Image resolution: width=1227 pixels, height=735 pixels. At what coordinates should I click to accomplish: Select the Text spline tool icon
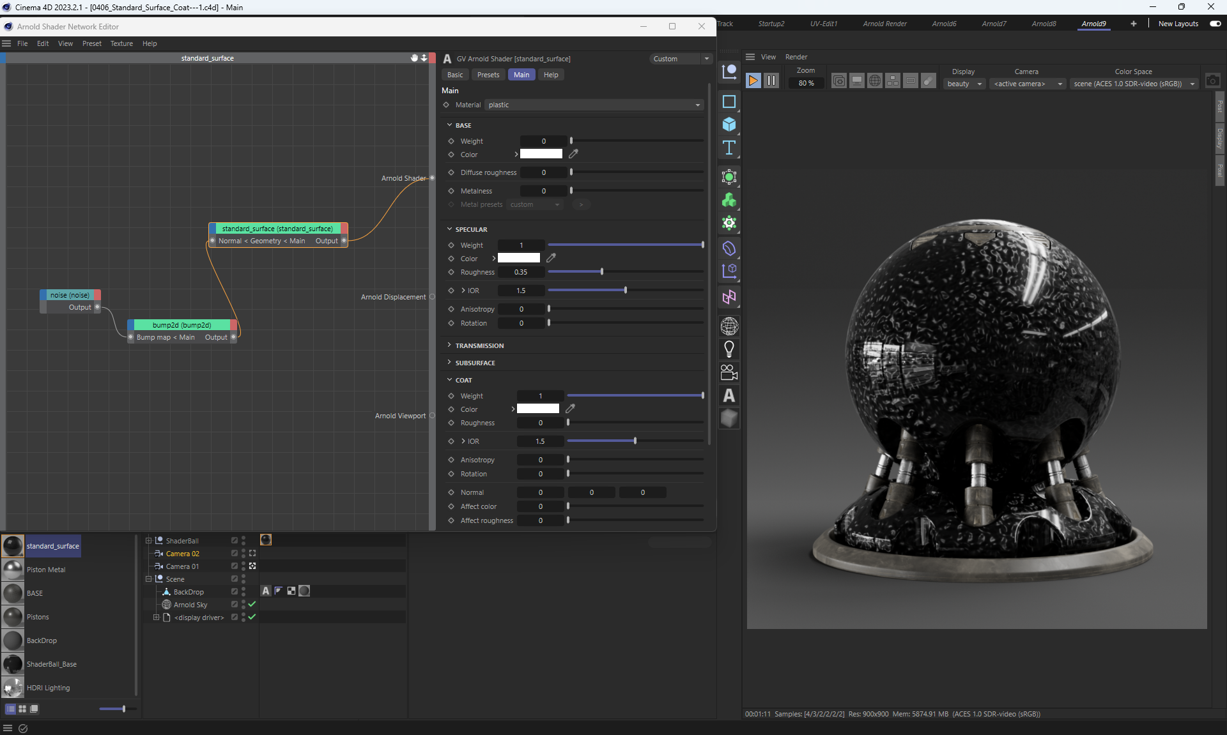[x=729, y=148]
